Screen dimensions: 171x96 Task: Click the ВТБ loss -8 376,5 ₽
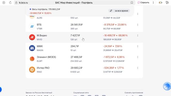click(109, 25)
